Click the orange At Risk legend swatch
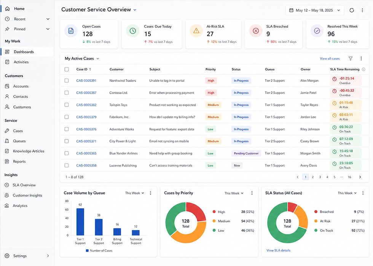This screenshot has height=266, width=373. point(316,221)
